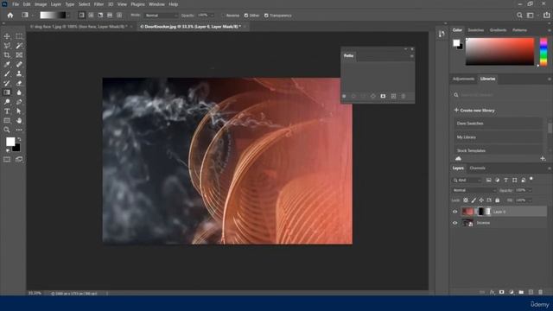Toggle Lock all padlock icon

coord(498,200)
